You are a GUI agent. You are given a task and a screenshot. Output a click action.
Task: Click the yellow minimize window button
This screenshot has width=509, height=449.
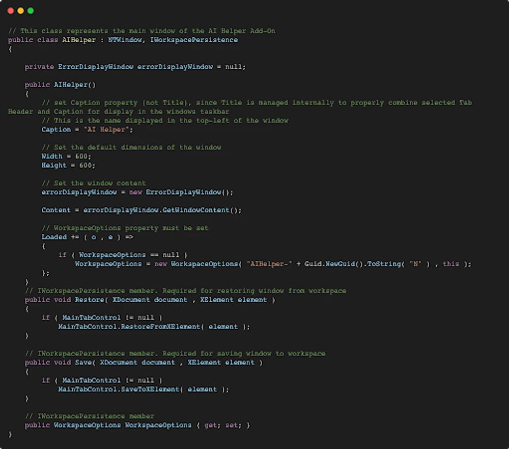(x=20, y=11)
